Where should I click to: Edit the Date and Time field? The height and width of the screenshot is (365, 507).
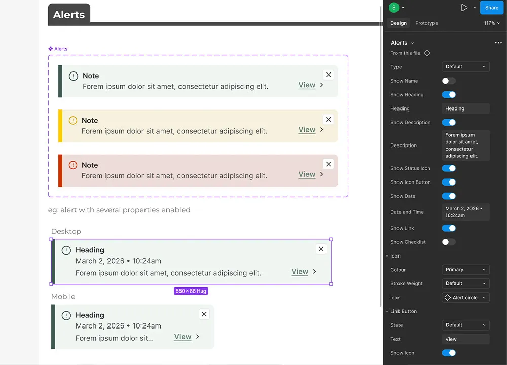(x=465, y=212)
